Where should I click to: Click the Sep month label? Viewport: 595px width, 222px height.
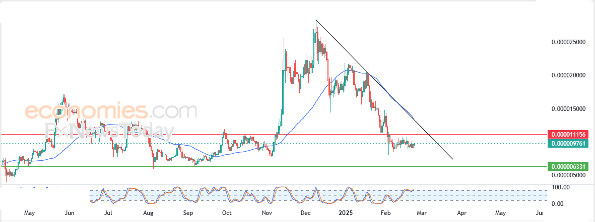click(188, 213)
